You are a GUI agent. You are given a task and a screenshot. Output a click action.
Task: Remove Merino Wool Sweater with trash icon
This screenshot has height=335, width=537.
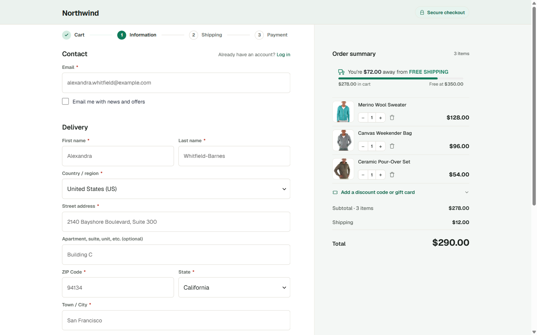(x=392, y=118)
